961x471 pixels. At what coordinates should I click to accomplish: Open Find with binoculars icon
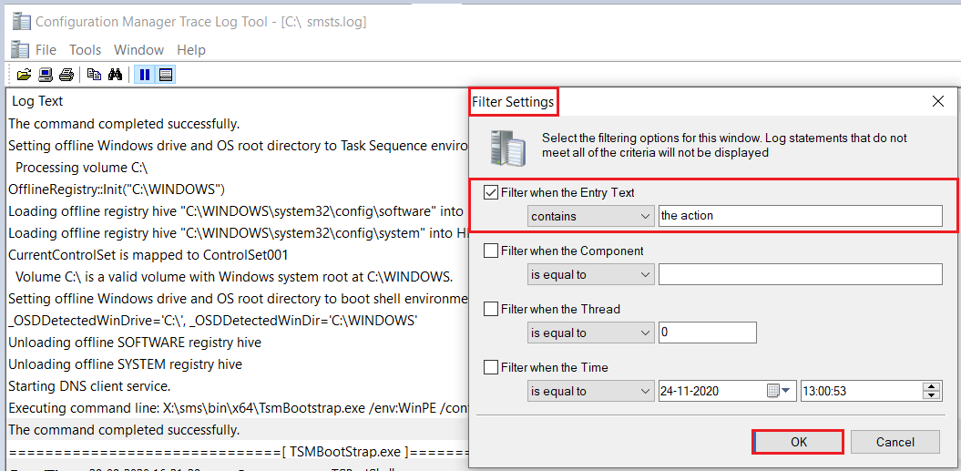115,75
